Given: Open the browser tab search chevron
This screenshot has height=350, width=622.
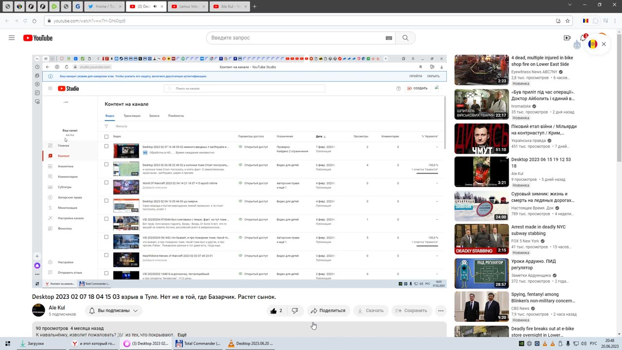Looking at the screenshot, I should click(570, 5).
